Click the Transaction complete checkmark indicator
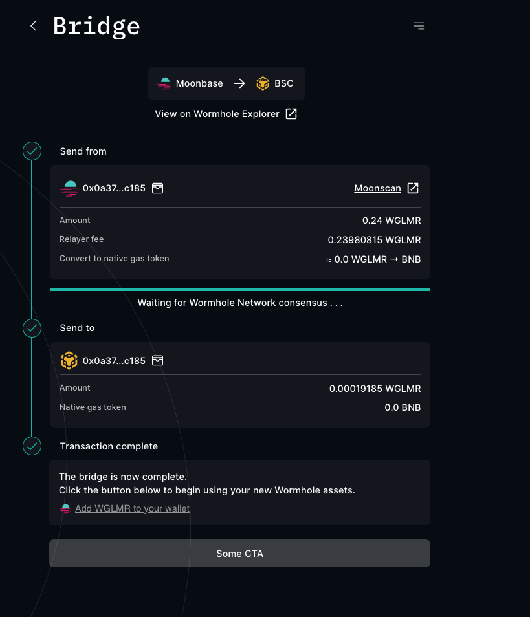530x617 pixels. pyautogui.click(x=32, y=446)
